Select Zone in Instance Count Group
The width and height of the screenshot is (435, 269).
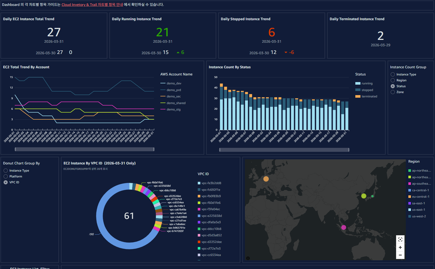(x=393, y=92)
